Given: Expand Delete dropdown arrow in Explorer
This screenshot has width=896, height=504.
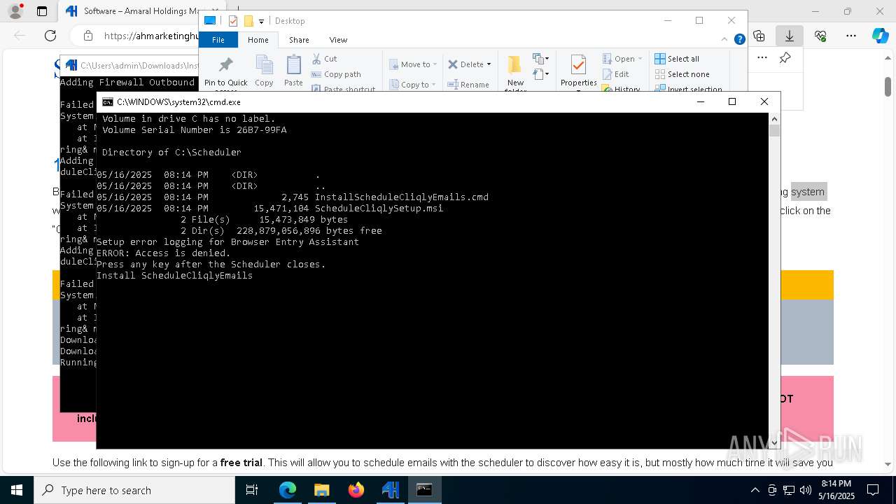Looking at the screenshot, I should point(489,64).
